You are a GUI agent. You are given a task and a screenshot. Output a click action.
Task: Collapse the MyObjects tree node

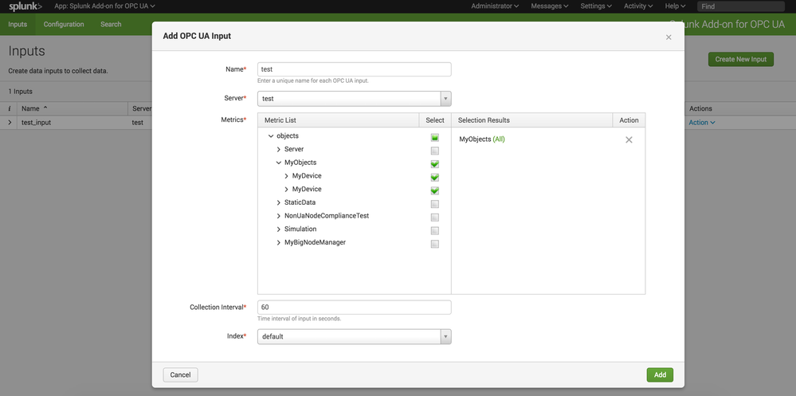point(279,163)
